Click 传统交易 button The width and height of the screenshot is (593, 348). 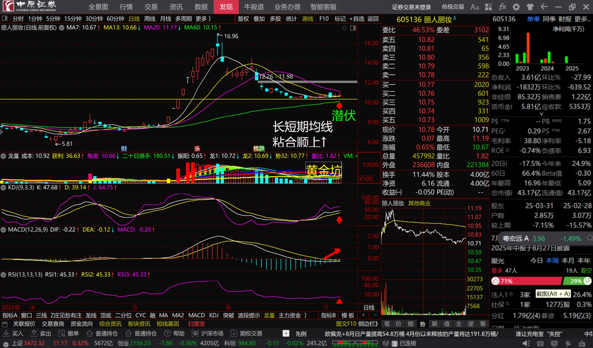pyautogui.click(x=453, y=7)
